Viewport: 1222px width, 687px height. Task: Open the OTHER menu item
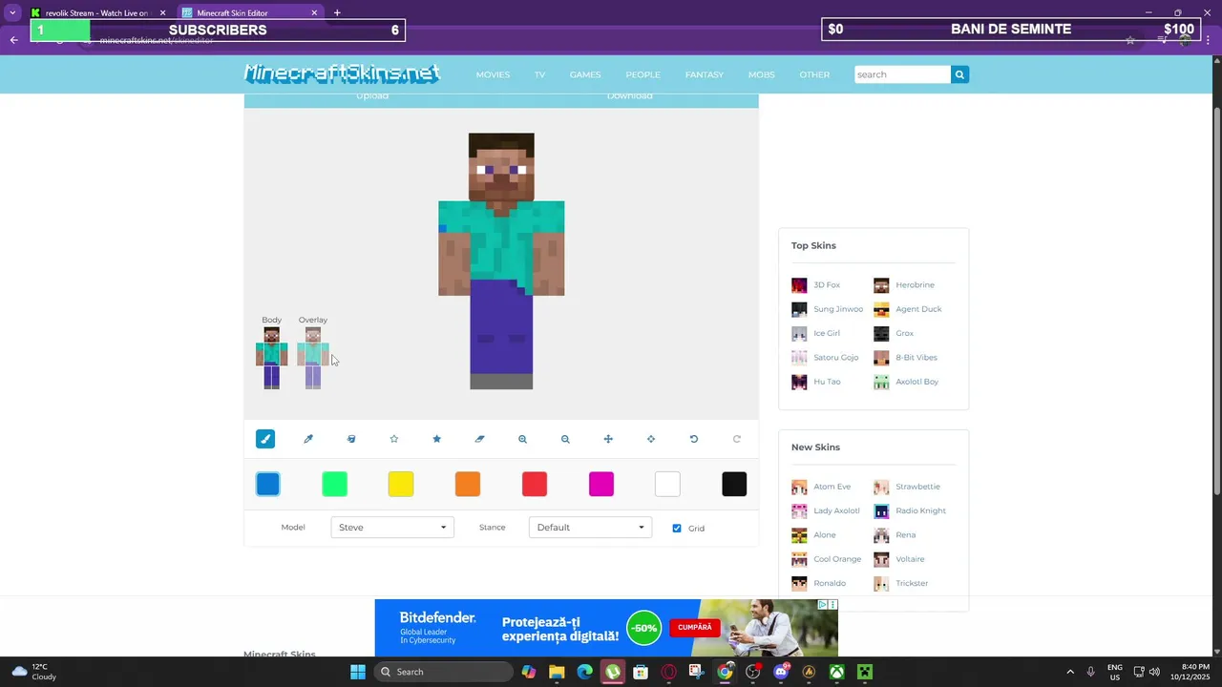814,74
